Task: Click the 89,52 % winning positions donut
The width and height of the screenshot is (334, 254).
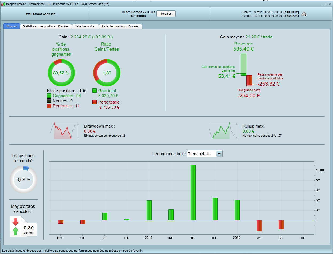Action: click(x=61, y=73)
